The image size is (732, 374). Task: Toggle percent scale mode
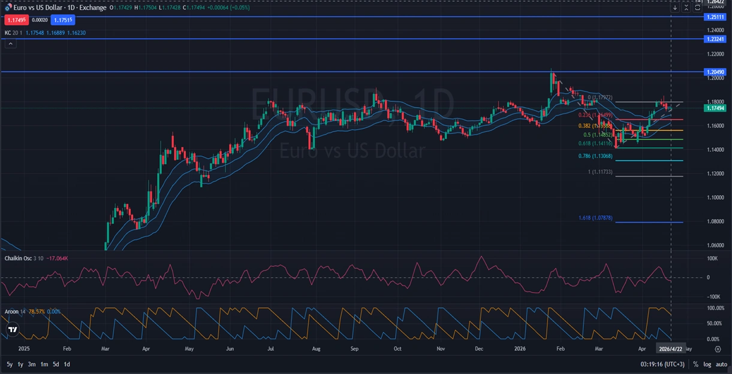point(695,364)
